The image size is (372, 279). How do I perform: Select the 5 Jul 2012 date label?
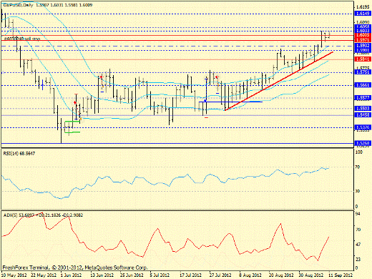(160, 275)
